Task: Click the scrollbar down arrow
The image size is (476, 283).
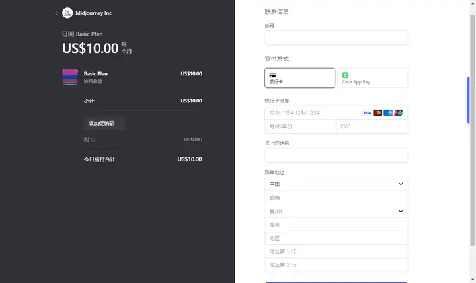Action: pos(473,280)
